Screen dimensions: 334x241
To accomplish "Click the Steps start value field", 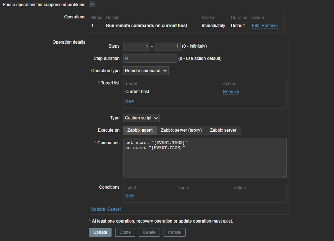I will [136, 46].
